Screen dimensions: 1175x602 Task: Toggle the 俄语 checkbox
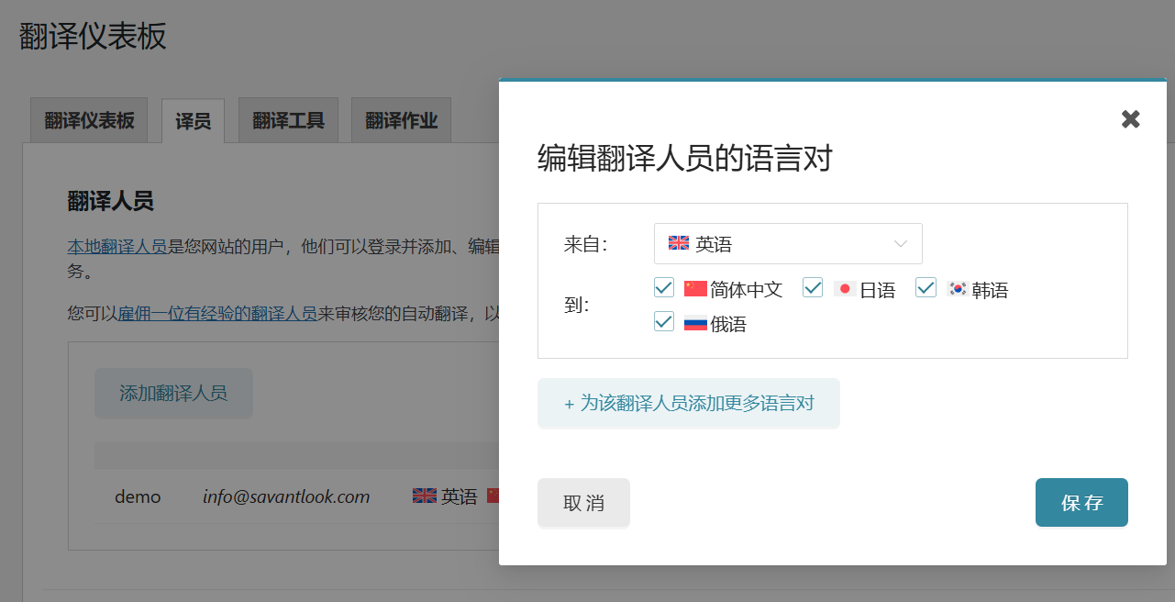click(664, 322)
